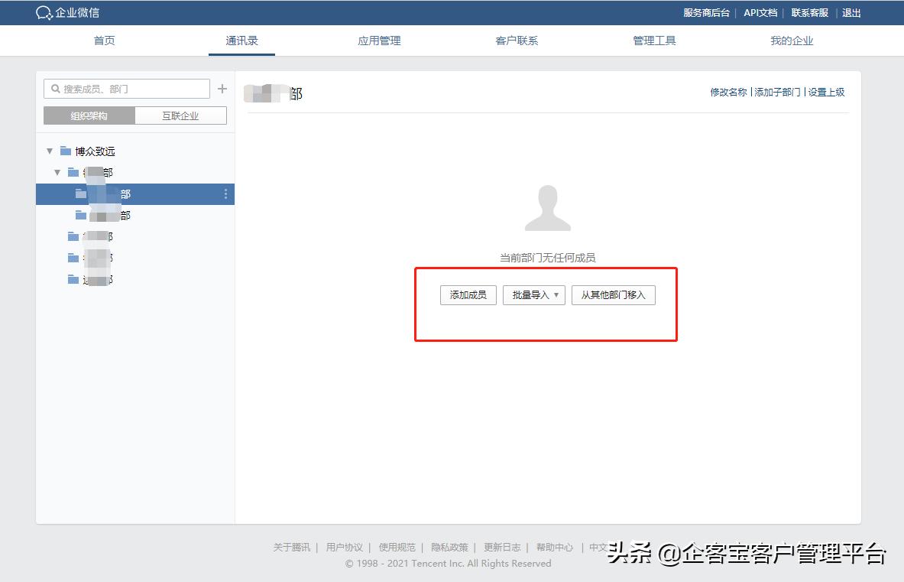Open the 批量导入 dropdown

(x=533, y=294)
